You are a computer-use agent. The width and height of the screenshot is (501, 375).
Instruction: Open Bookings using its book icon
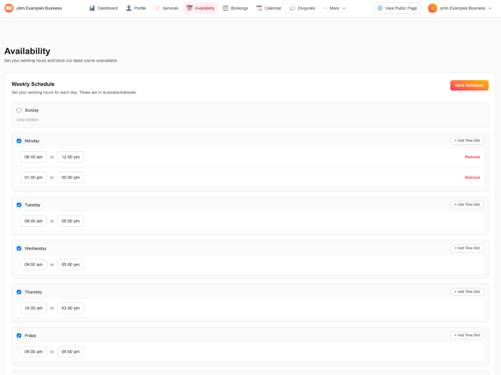click(x=224, y=7)
